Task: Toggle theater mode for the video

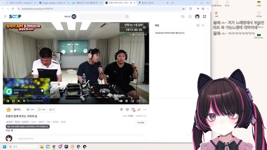Action: (138, 101)
